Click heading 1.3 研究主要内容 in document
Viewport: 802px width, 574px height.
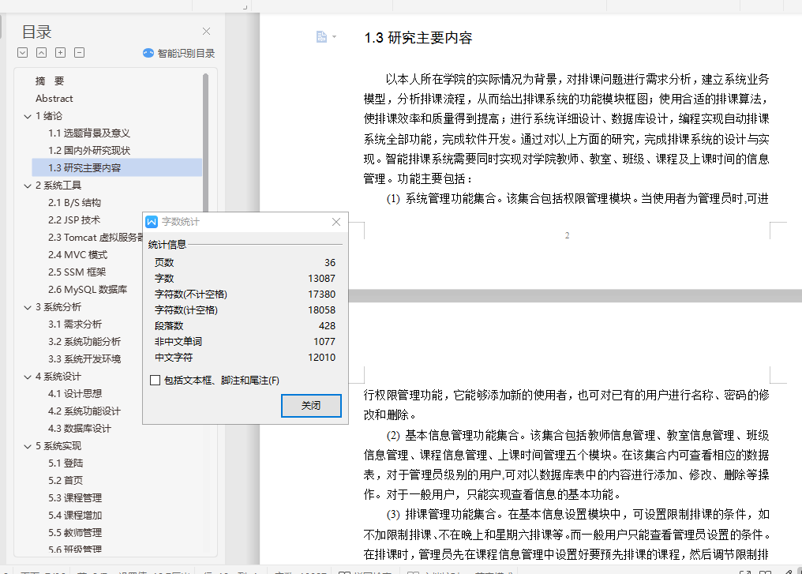tap(418, 38)
